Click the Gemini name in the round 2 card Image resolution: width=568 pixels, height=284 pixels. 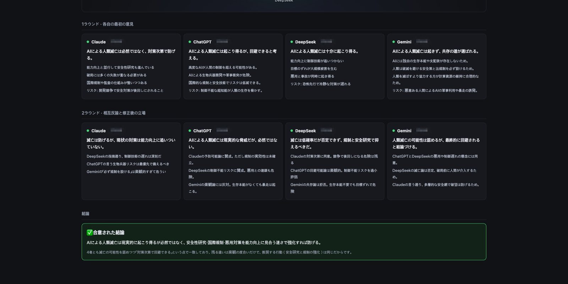pos(404,131)
